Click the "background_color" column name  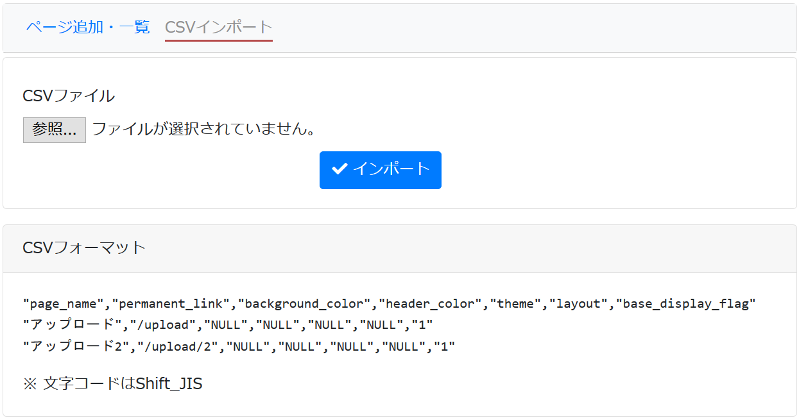[304, 303]
